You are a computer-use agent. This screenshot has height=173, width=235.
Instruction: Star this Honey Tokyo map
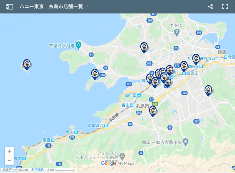pyautogui.click(x=88, y=6)
